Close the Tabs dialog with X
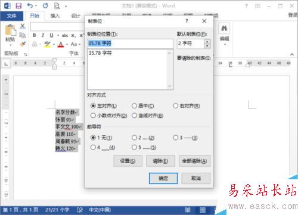The width and height of the screenshot is (298, 215). (204, 21)
